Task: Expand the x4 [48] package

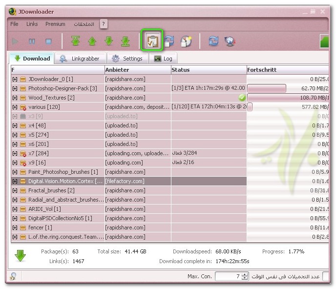Action: 15,125
